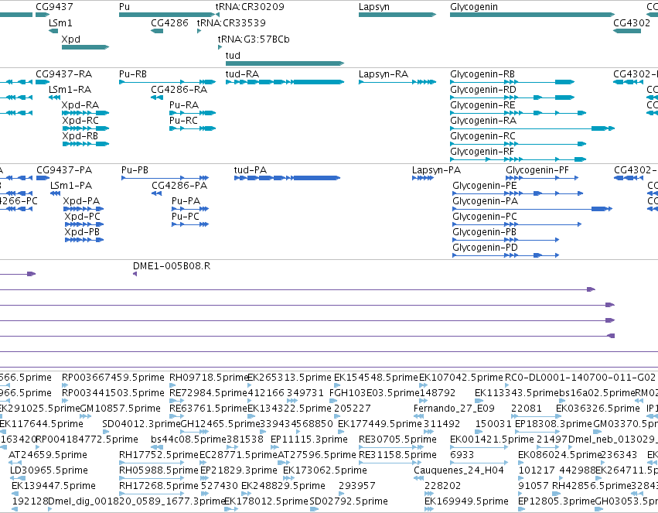Click the Xpd gene bar in the top track
Screen dimensions: 658x513
pyautogui.click(x=85, y=47)
